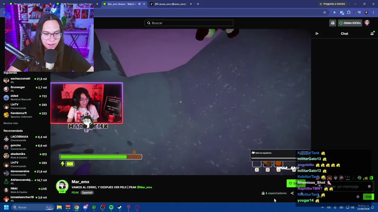Viewport: 378px width, 212px height.
Task: Open akademiks Slots & Casino channel
Action: [x=25, y=155]
